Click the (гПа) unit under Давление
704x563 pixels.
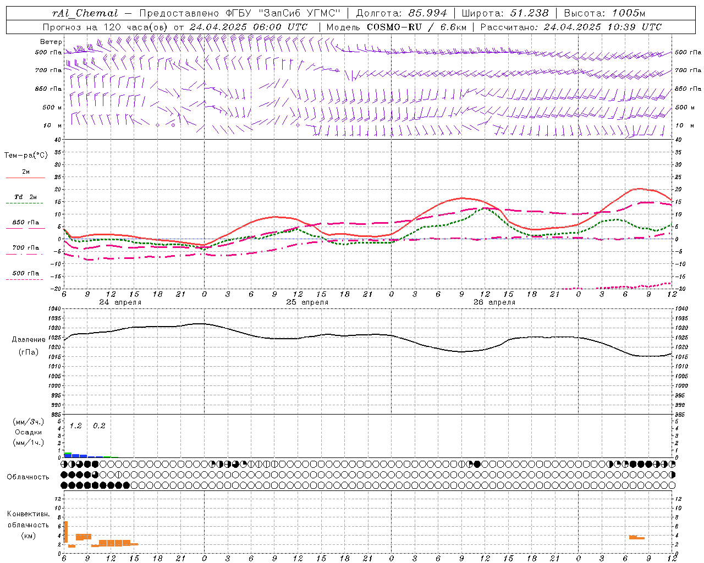point(29,352)
